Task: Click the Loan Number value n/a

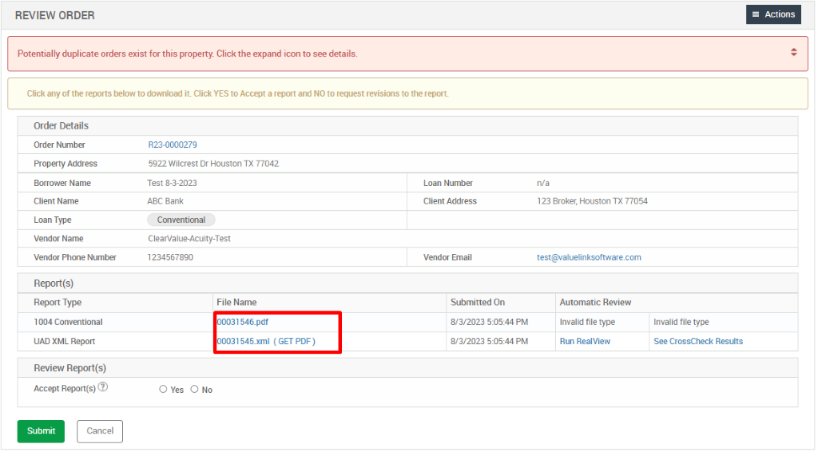Action: click(543, 183)
